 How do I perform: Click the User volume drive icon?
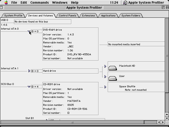[112, 78]
